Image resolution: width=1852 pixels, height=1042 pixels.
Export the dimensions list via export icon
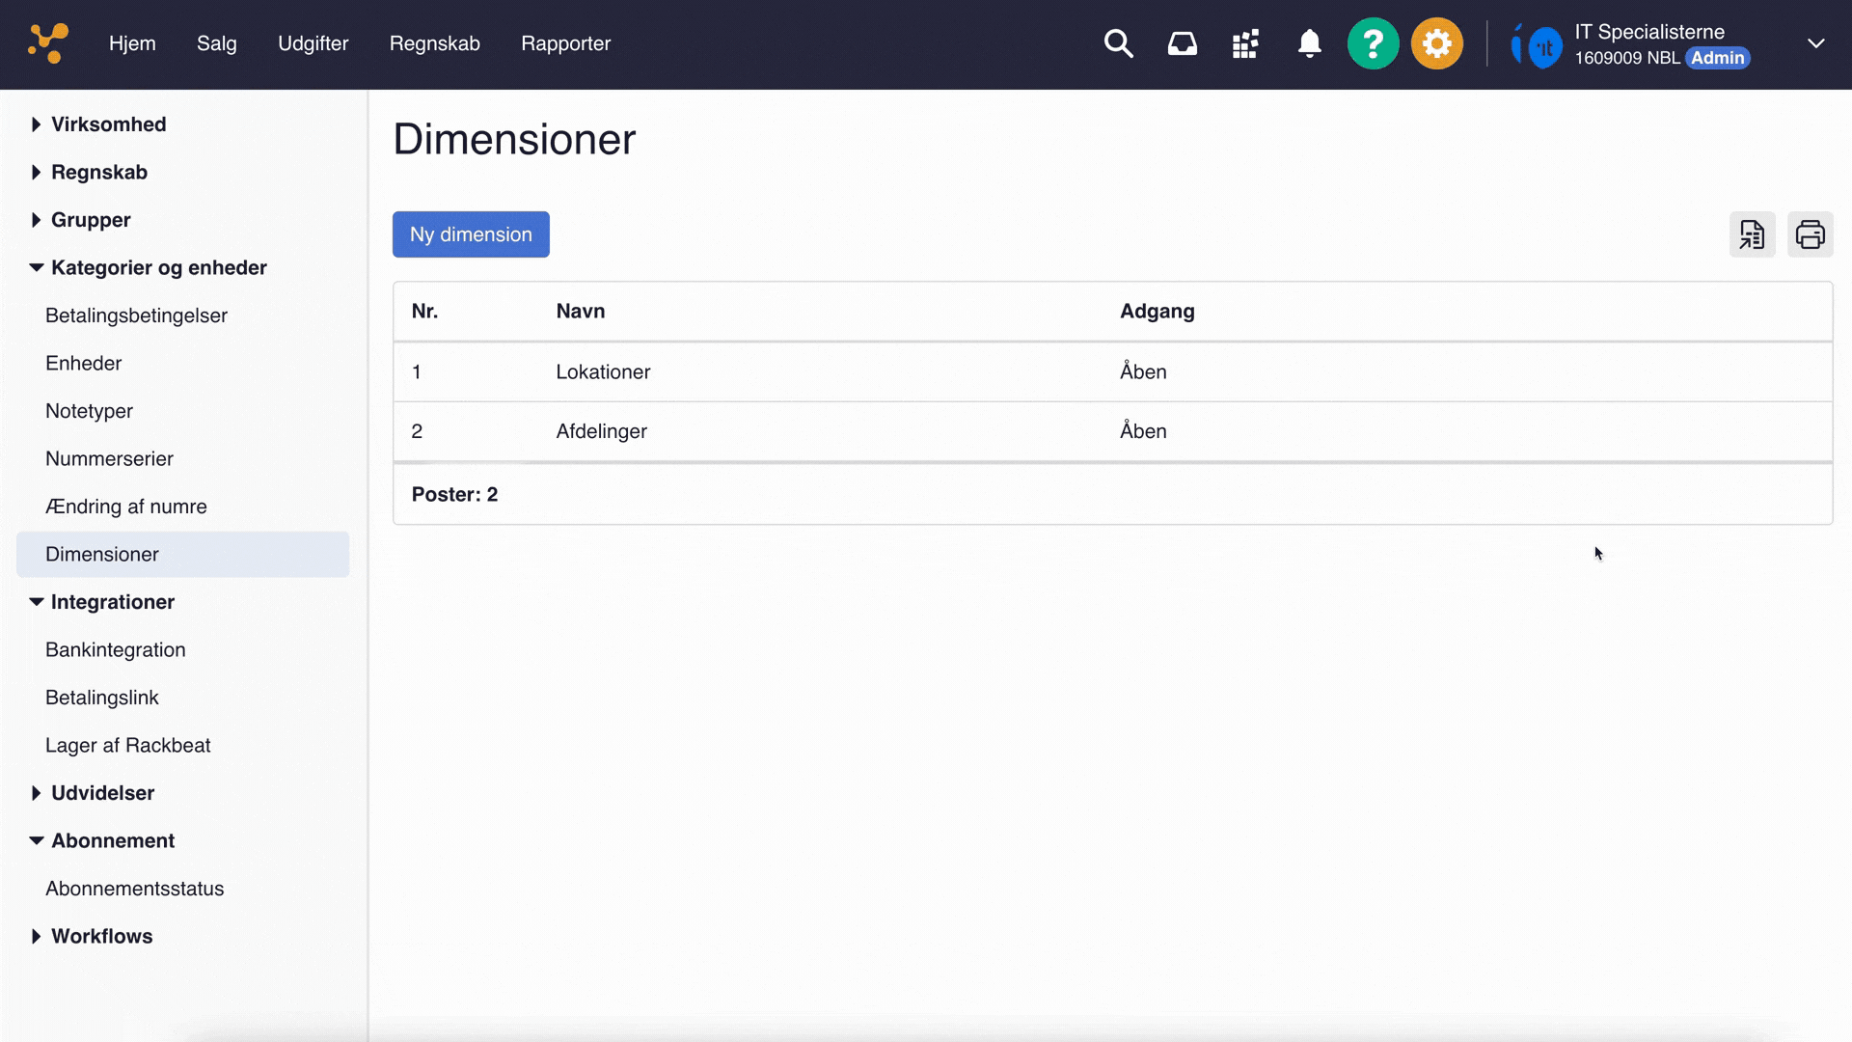pyautogui.click(x=1753, y=234)
